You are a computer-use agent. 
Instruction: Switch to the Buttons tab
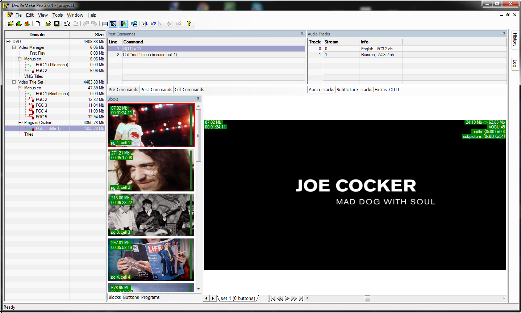pyautogui.click(x=131, y=297)
